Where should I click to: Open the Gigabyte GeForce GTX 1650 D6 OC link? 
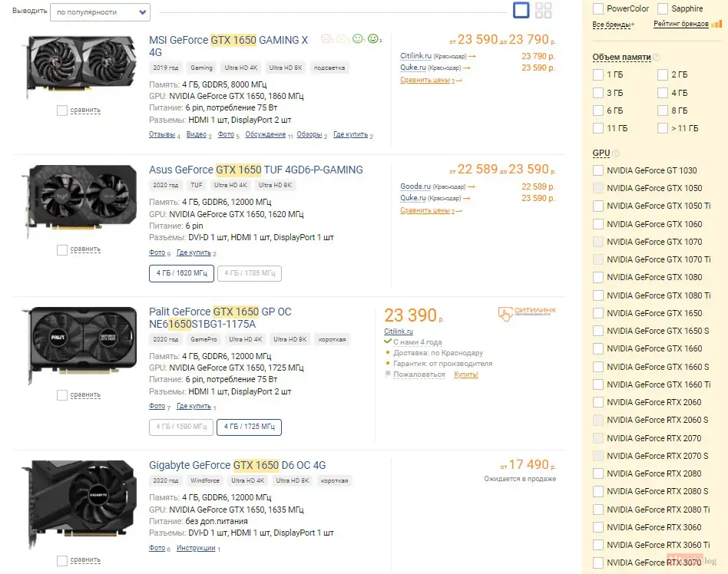[237, 465]
